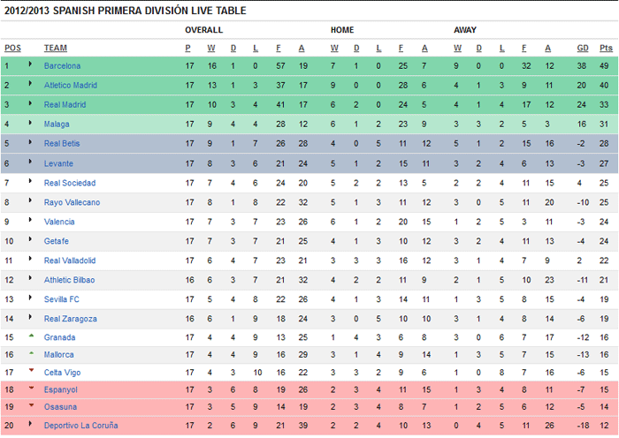Open the Atletico Madrid team link
This screenshot has height=438, width=619.
[x=70, y=85]
